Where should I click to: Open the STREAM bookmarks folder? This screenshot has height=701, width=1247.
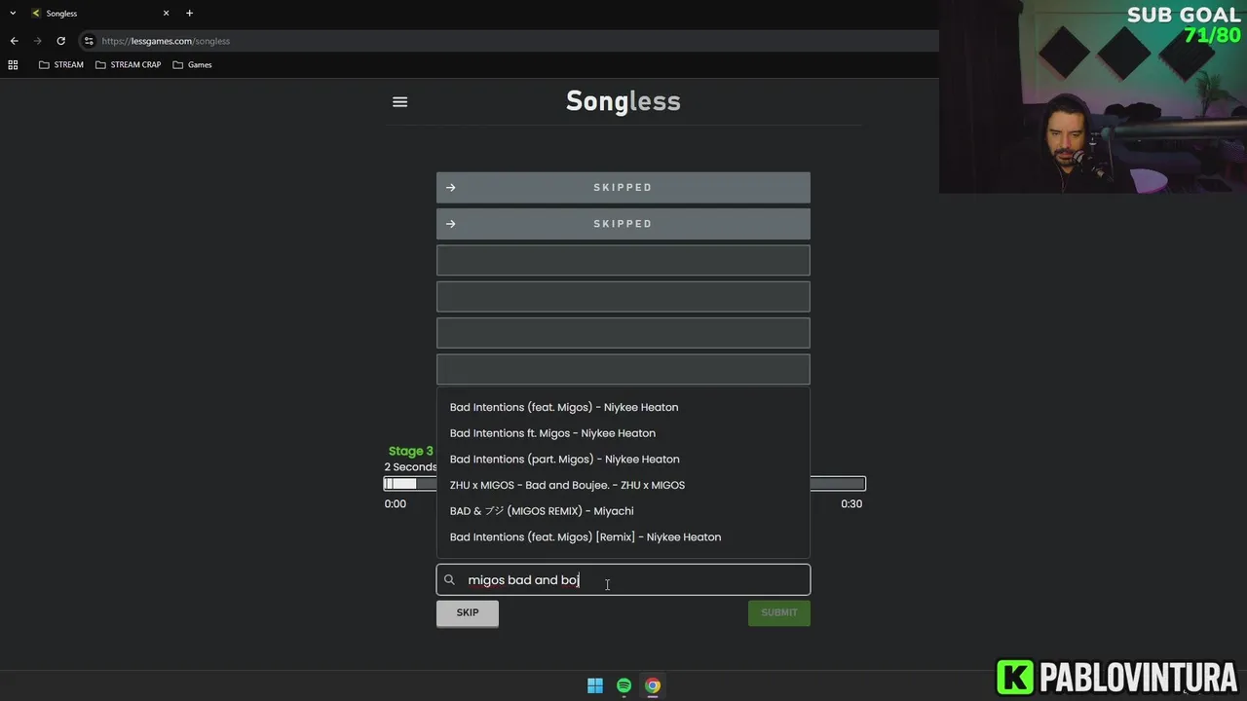[x=61, y=64]
